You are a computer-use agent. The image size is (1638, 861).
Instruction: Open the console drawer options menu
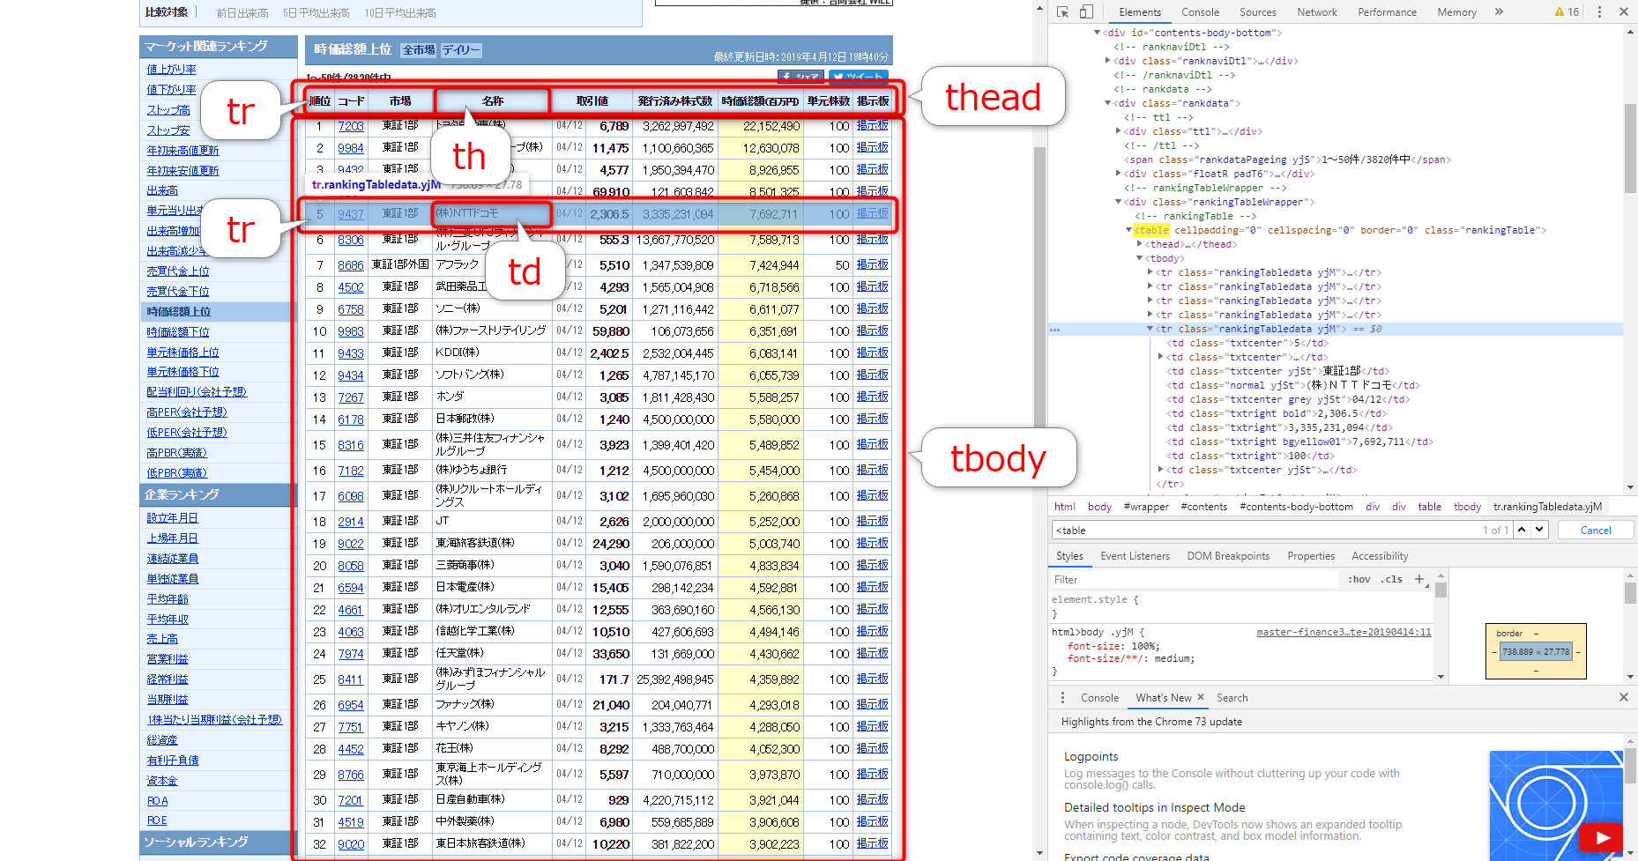coord(1061,697)
